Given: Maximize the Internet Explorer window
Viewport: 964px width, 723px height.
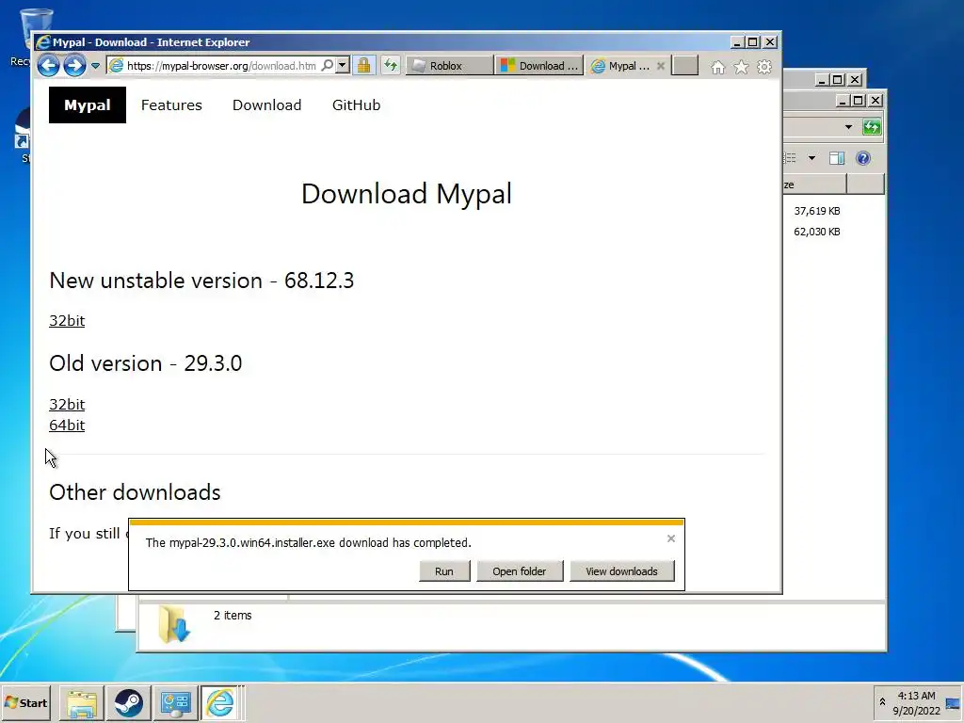Looking at the screenshot, I should point(752,42).
